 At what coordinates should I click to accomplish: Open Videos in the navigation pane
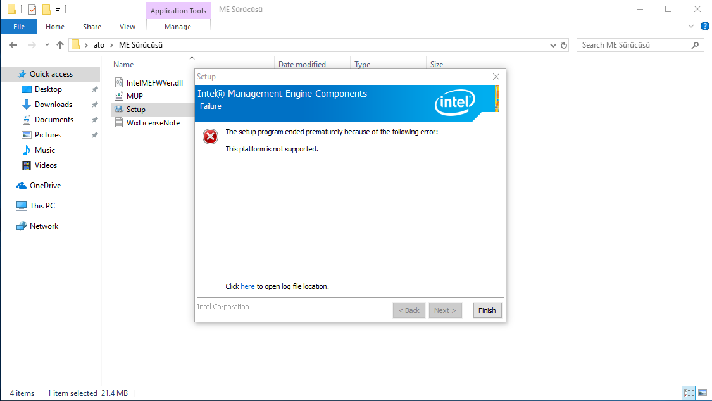click(46, 165)
